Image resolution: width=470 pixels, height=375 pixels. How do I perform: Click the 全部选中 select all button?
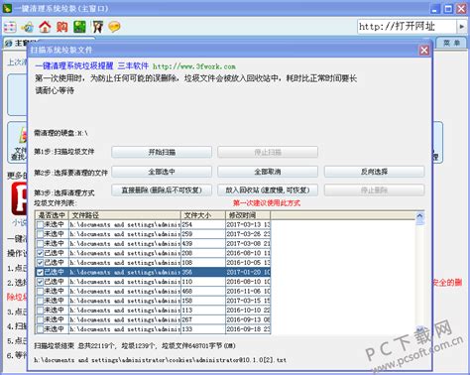(162, 172)
